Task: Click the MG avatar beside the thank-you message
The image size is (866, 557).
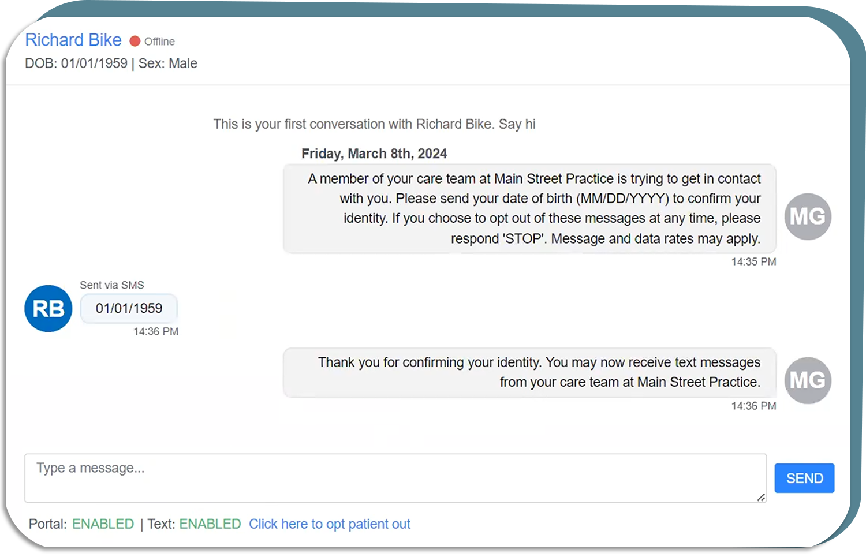Action: click(x=808, y=380)
